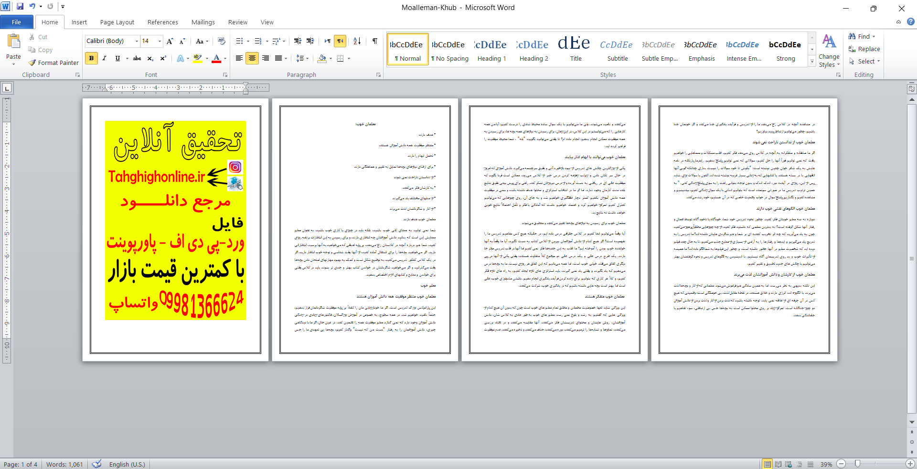Toggle Align Text Right

point(266,58)
